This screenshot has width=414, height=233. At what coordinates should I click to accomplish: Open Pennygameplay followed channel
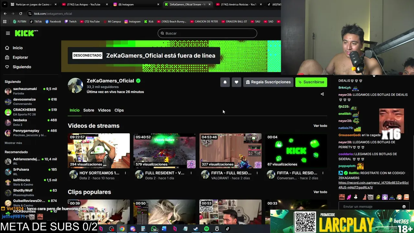point(31,133)
